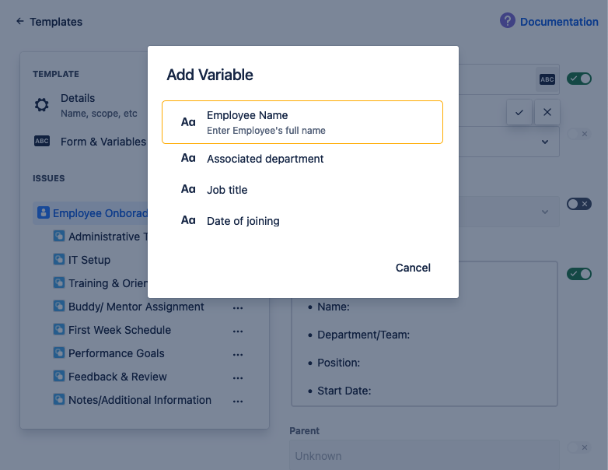Confirm edit with the checkmark icon

click(519, 112)
